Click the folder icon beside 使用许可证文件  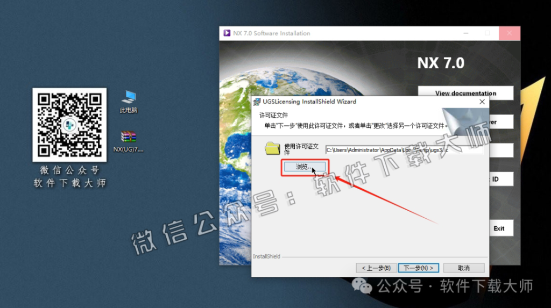click(x=272, y=148)
